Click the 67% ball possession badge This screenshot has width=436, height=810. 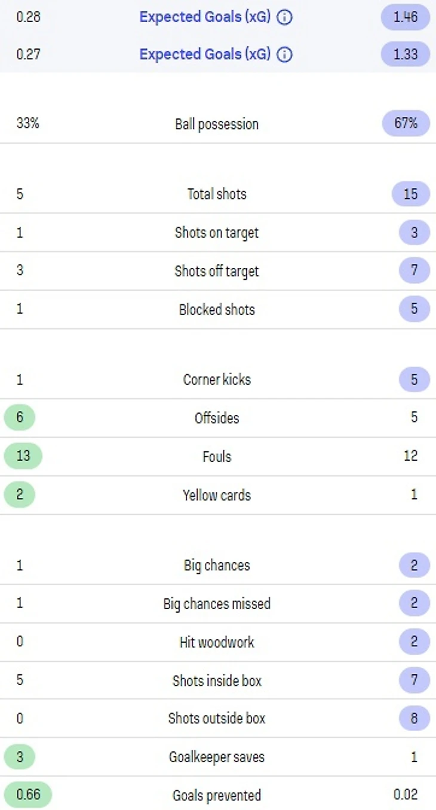point(406,124)
